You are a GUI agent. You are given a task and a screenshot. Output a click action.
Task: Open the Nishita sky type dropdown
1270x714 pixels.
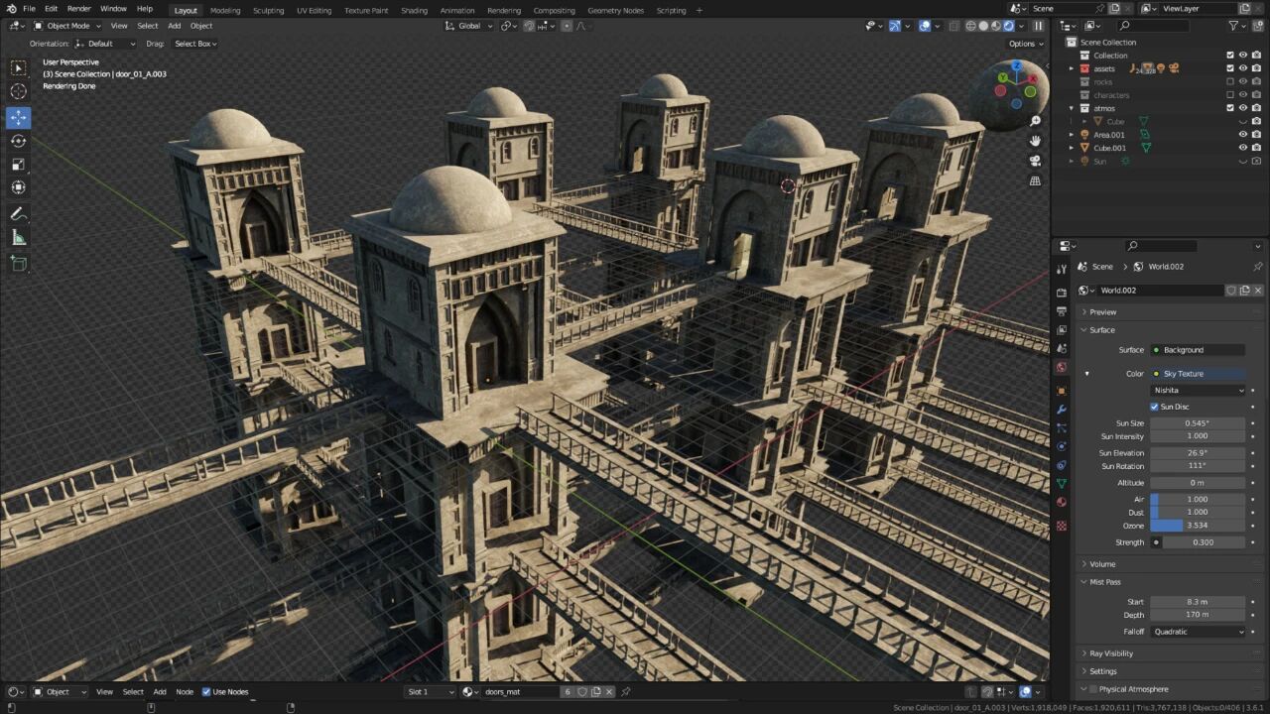1198,390
